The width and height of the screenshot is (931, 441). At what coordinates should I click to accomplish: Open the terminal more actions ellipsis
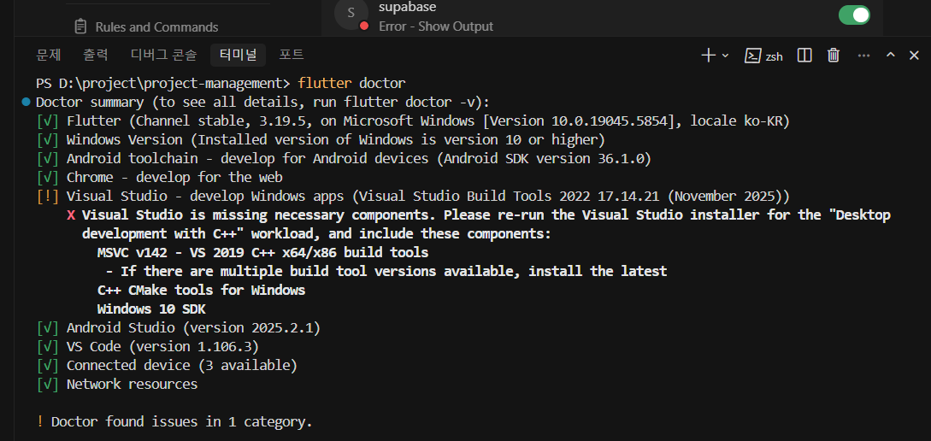tap(863, 56)
